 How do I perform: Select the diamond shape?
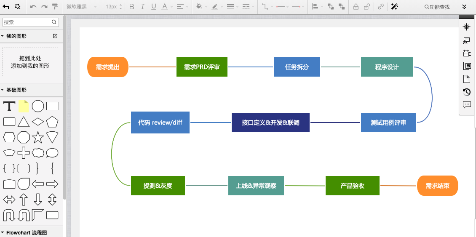(x=38, y=122)
